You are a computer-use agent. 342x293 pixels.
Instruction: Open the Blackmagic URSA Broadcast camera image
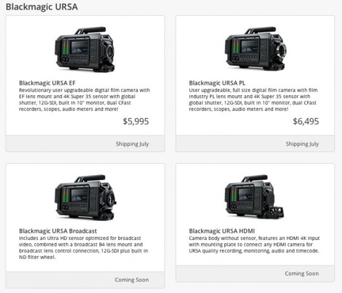pos(85,197)
